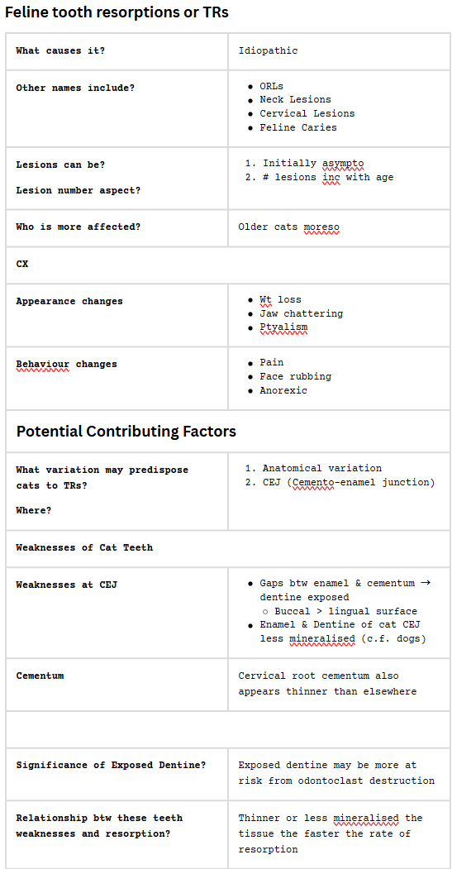Click the 'Feline tooth resorptions or TRs' heading
452x869 pixels.
tap(117, 12)
